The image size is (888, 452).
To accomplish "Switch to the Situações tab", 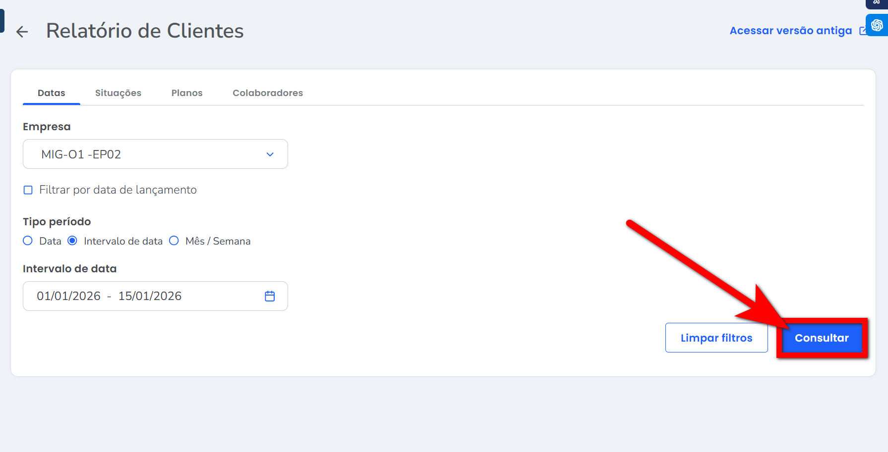I will click(x=118, y=93).
